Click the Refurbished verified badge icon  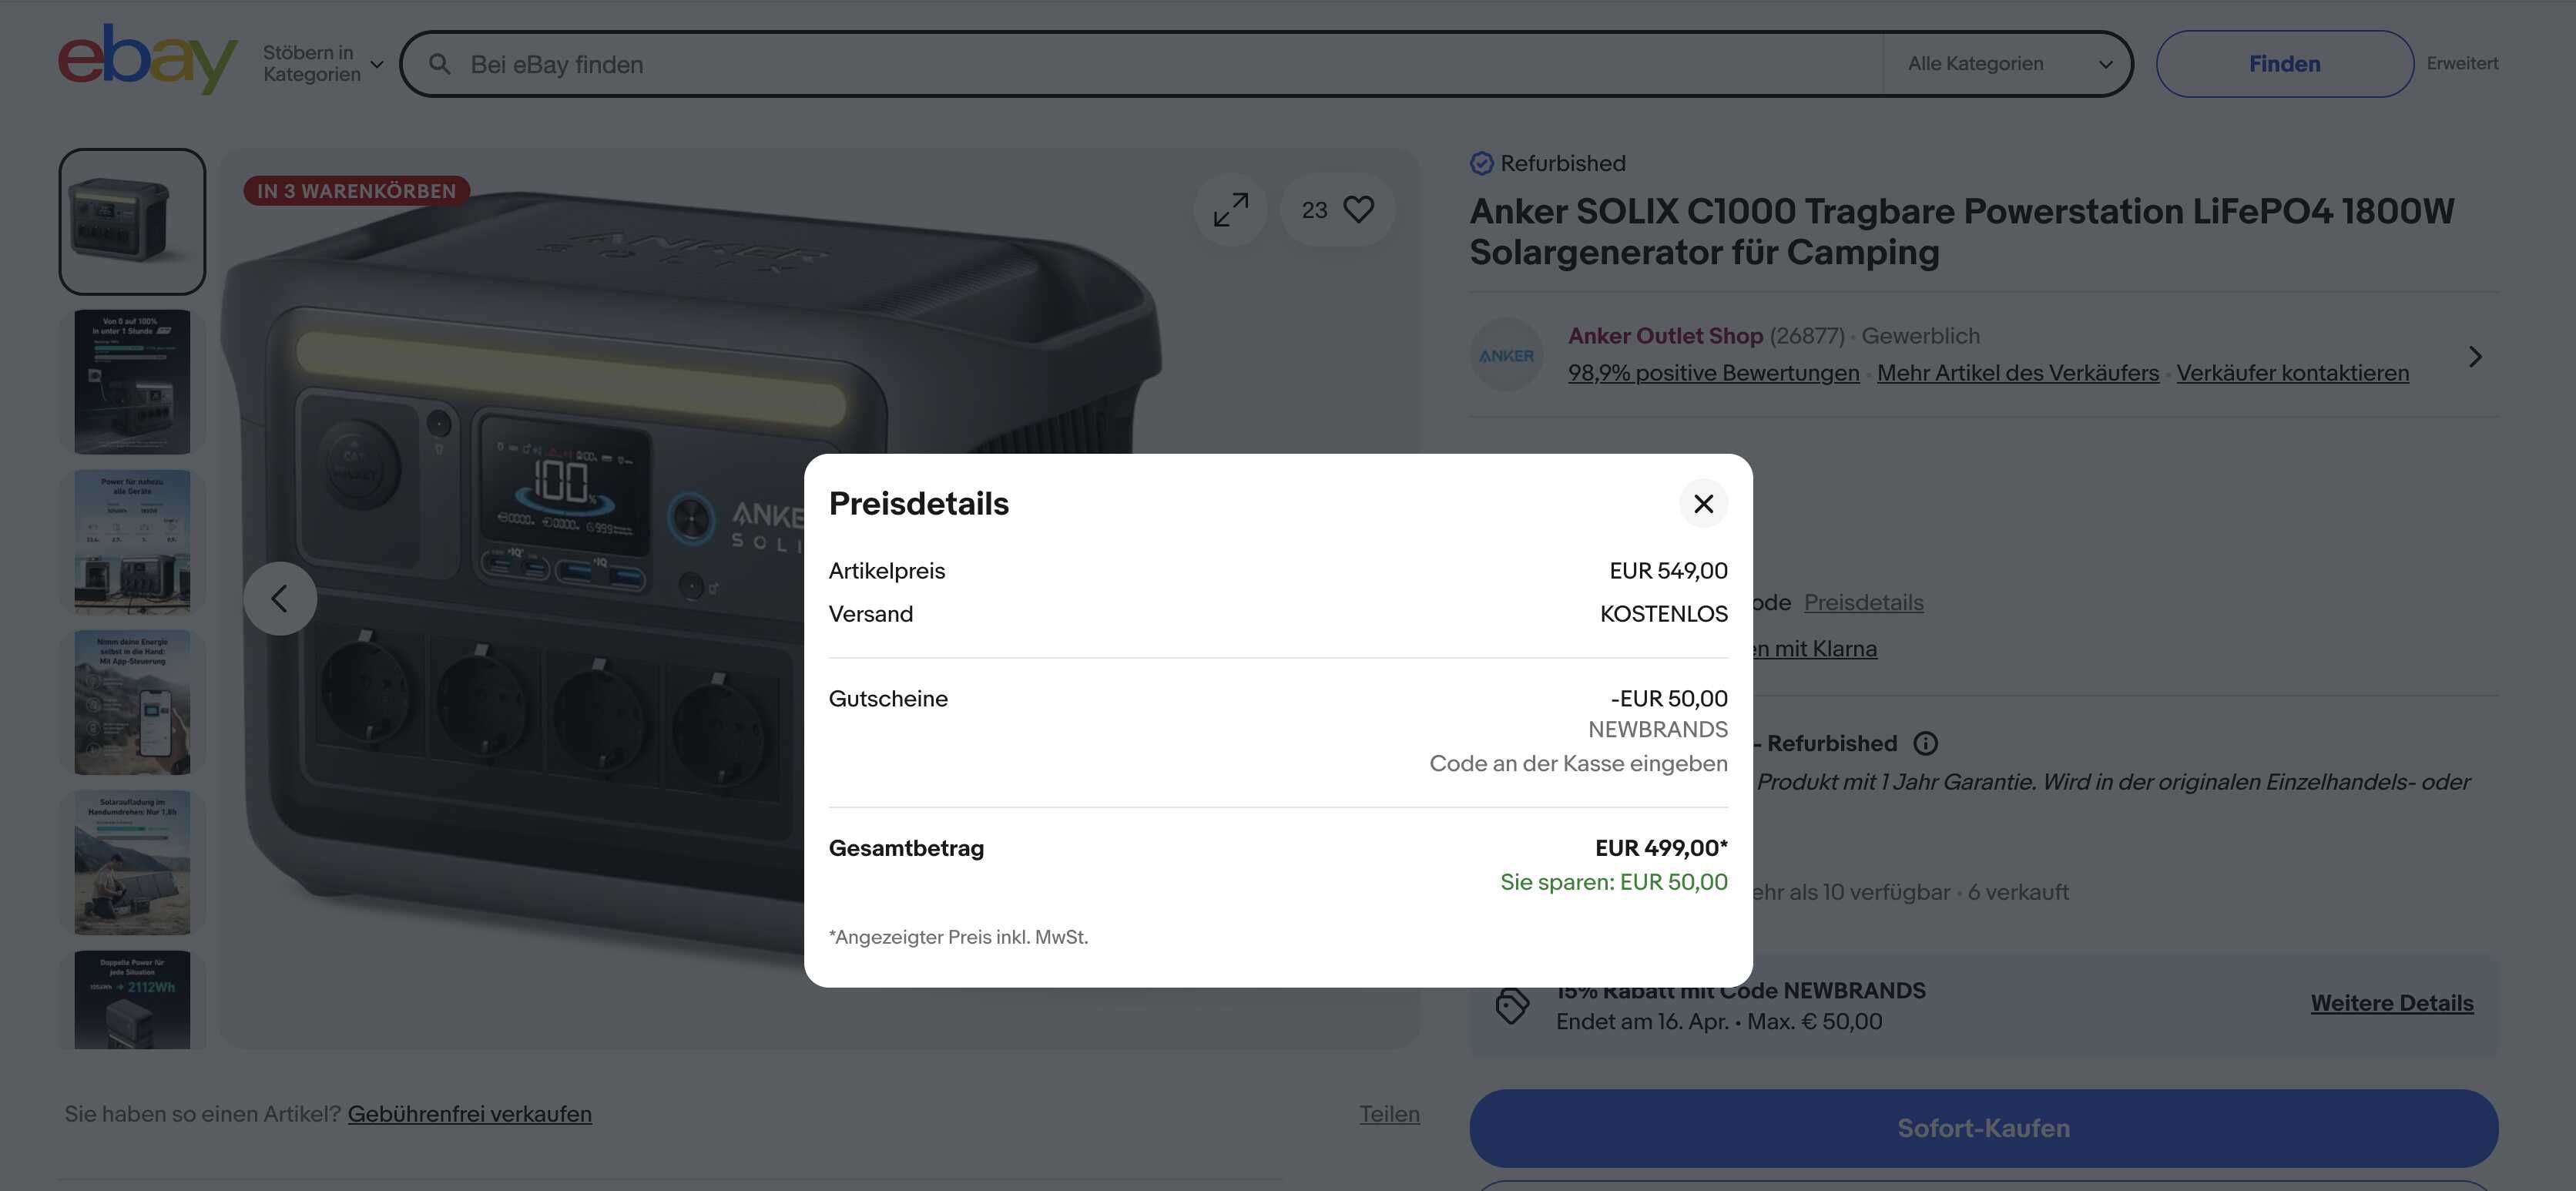click(1481, 163)
